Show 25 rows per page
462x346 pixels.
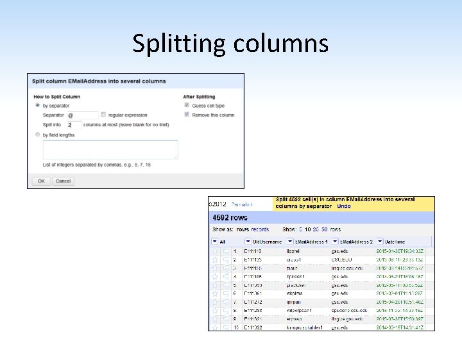click(x=316, y=229)
